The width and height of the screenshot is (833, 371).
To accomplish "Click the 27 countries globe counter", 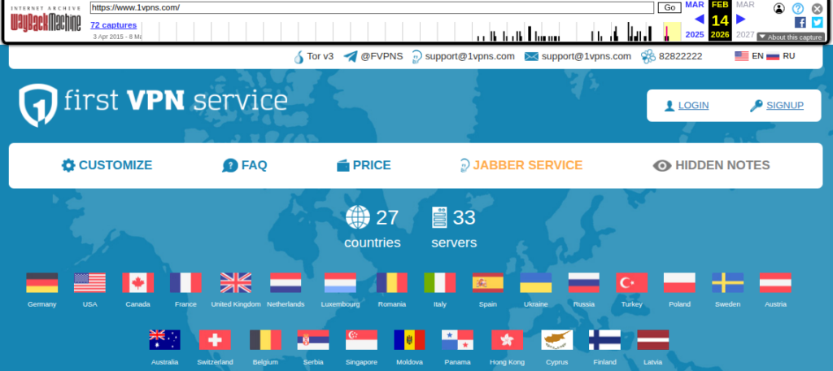I will coord(373,228).
